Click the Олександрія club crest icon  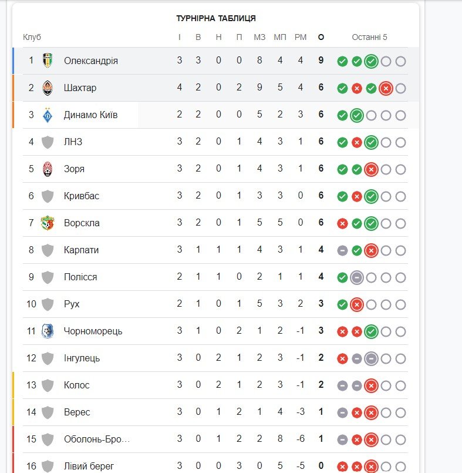48,61
